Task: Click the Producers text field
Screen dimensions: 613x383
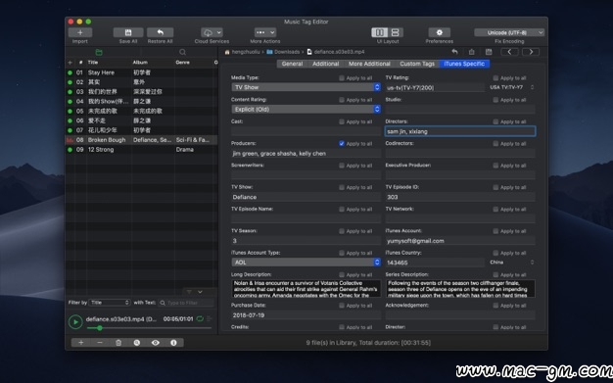Action: pyautogui.click(x=306, y=154)
